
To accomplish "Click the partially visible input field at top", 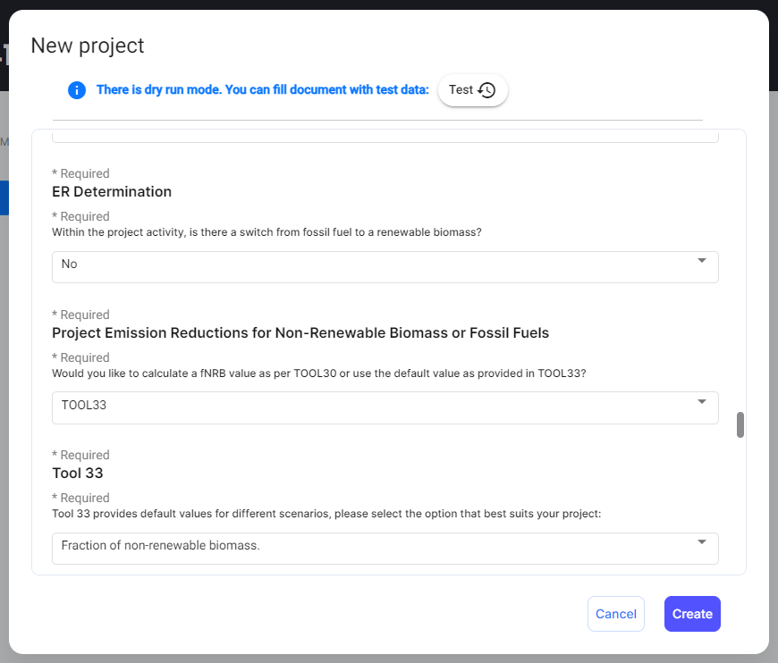I will 385,137.
